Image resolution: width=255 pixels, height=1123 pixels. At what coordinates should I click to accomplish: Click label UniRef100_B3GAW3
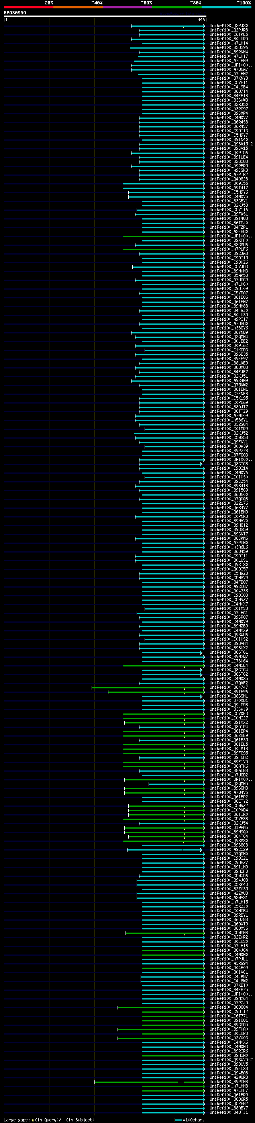pos(228,100)
